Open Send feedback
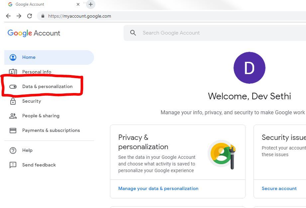The image size is (306, 208). tap(39, 165)
